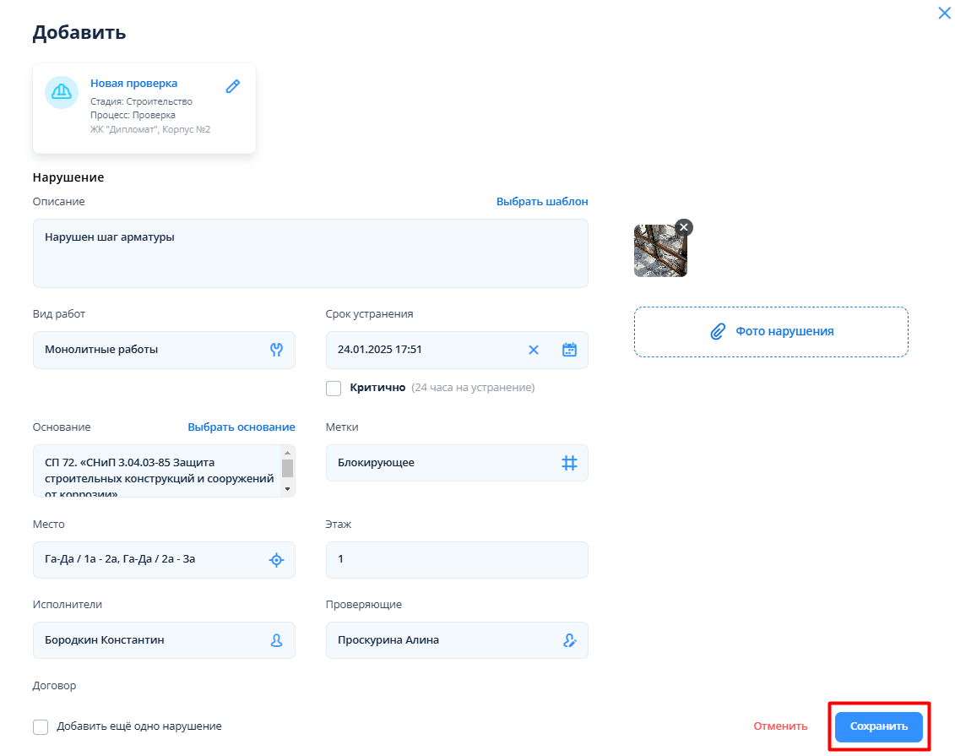955x756 pixels.
Task: Click the wrench icon in Вид работ field
Action: coord(276,350)
